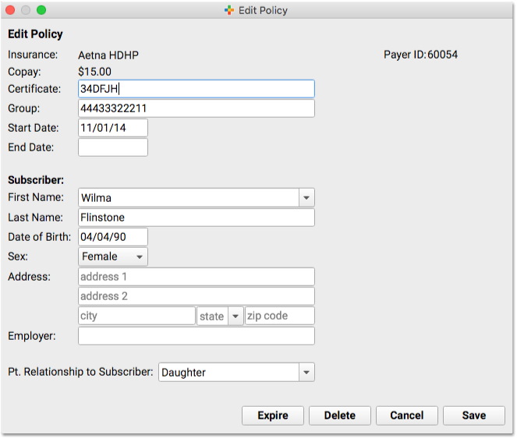Click the Insurance: label
The width and height of the screenshot is (517, 438).
coord(33,55)
